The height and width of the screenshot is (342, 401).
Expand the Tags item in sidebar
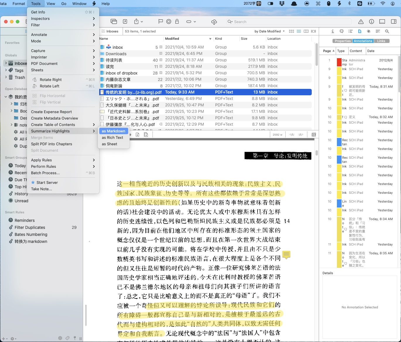click(6, 70)
